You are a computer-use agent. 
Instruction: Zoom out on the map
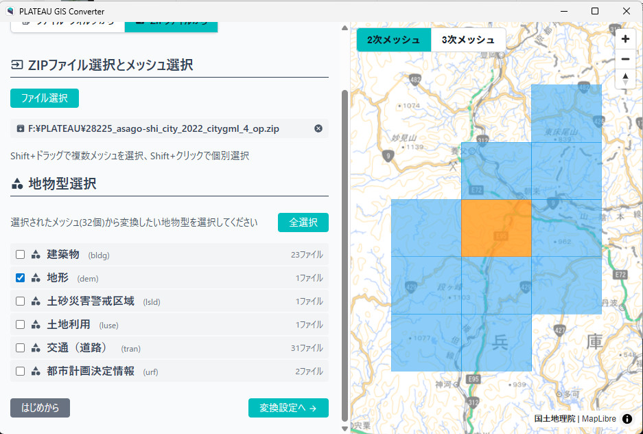tap(625, 59)
